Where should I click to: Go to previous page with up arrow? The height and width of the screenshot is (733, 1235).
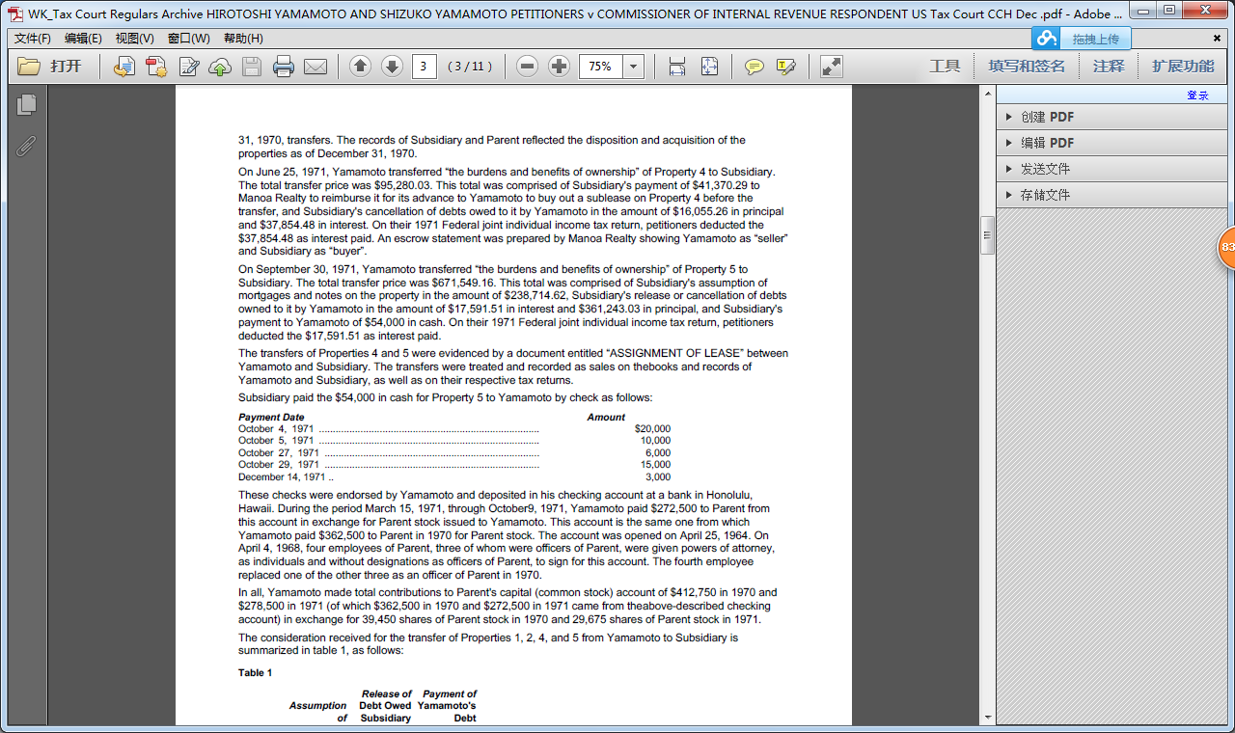361,67
